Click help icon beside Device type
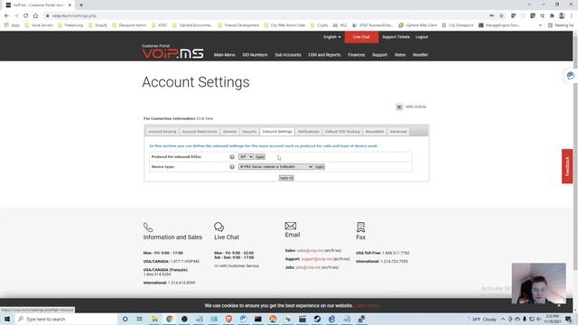The width and height of the screenshot is (578, 325). 232,167
